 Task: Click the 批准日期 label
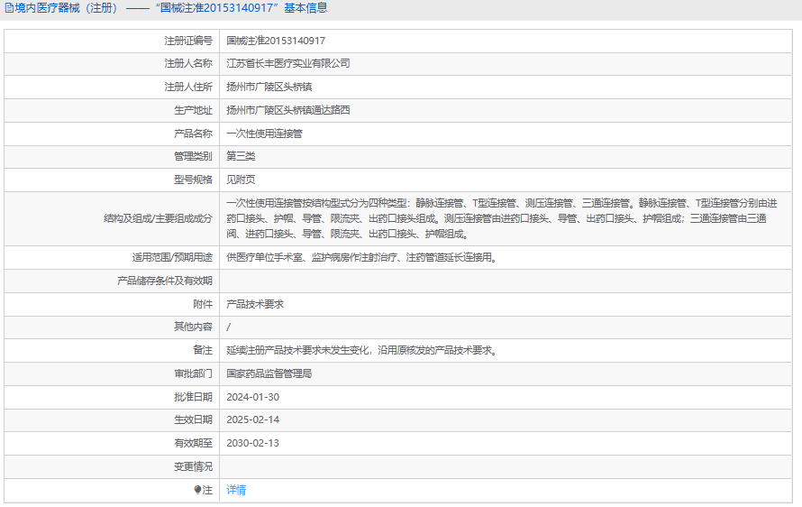[193, 397]
